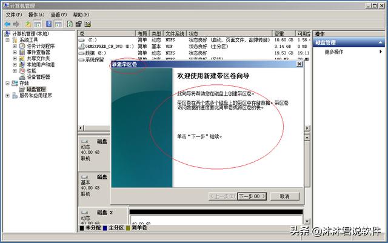Sort by the 状态 column header
Screen dimensions: 388x243
(229, 34)
